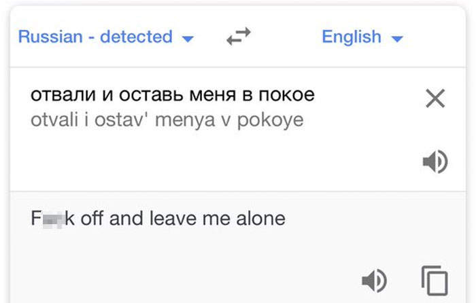This screenshot has width=476, height=303.
Task: Open the arrow next to English
Action: (x=397, y=38)
